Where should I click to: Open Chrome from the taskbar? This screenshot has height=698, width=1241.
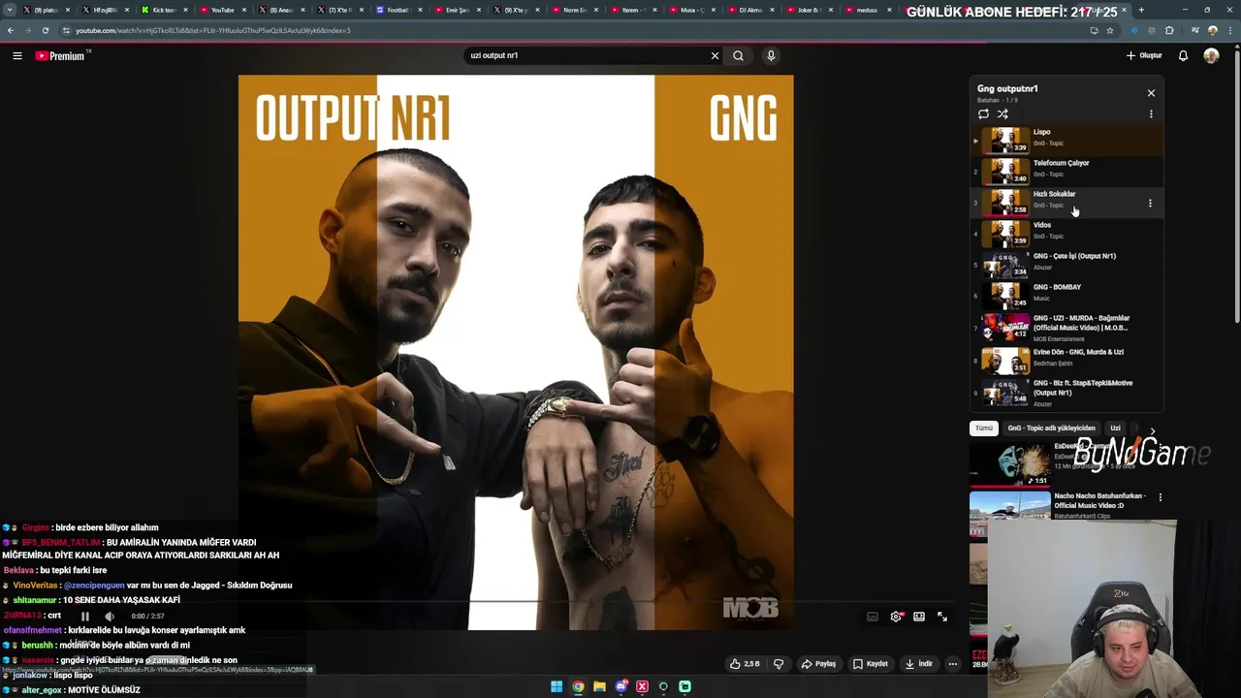coord(578,686)
